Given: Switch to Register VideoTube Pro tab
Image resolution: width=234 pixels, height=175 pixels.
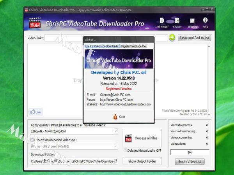Looking at the screenshot, I should coord(133,46).
